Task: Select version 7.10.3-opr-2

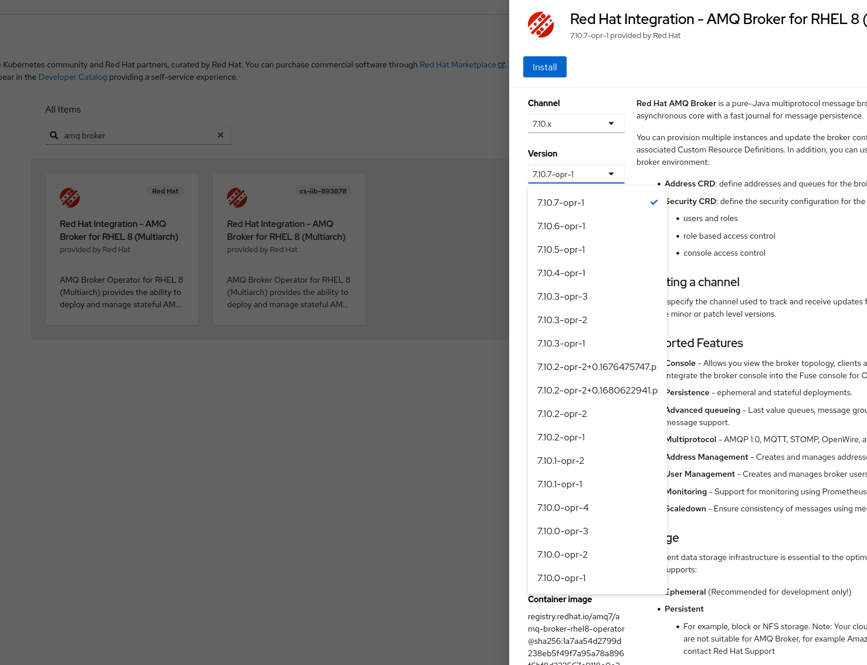Action: tap(597, 320)
